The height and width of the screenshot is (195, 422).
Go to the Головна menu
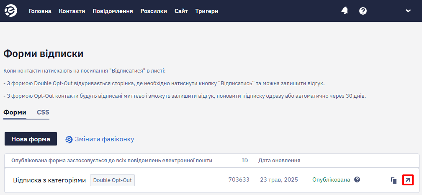click(x=40, y=11)
